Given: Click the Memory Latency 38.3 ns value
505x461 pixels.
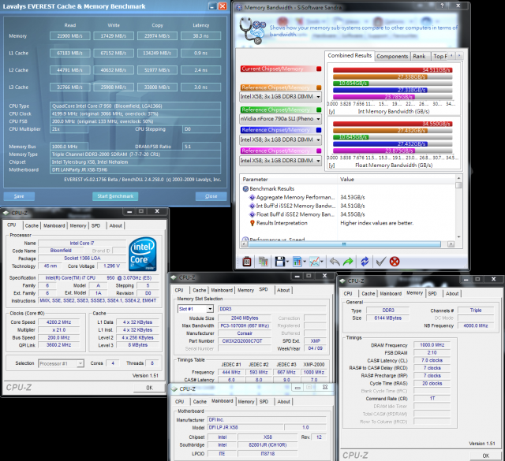Looking at the screenshot, I should 200,36.
